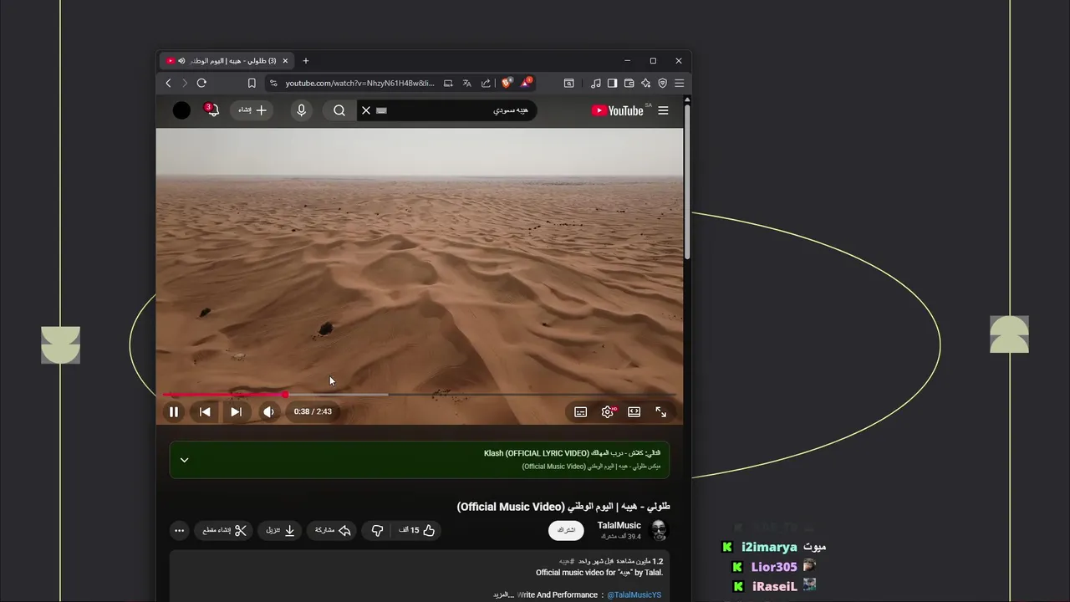Screen dimensions: 1070x602
Task: Open the browser main hamburger menu
Action: [x=679, y=83]
